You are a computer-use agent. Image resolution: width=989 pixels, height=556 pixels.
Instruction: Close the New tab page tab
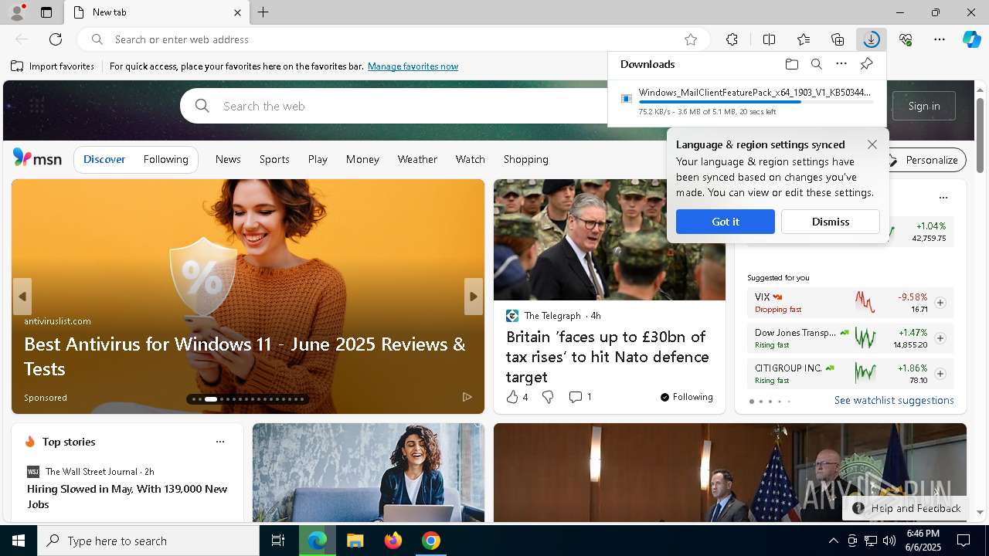click(x=238, y=12)
